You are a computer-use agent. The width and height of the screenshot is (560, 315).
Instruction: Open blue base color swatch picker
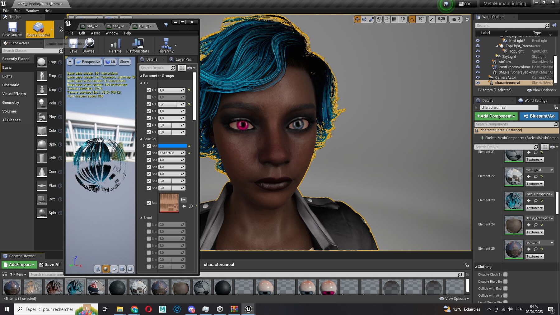[172, 146]
